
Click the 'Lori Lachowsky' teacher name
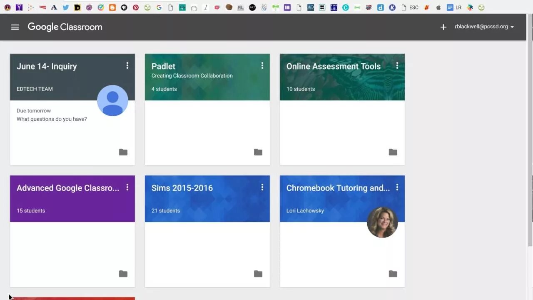pyautogui.click(x=305, y=210)
